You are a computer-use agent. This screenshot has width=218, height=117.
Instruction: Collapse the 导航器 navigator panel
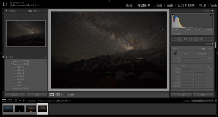pos(6,11)
